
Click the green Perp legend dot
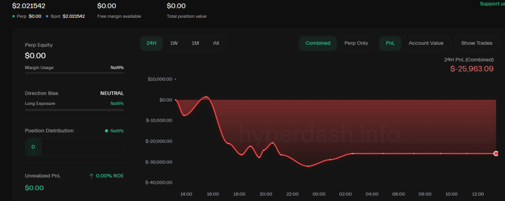[x=13, y=16]
